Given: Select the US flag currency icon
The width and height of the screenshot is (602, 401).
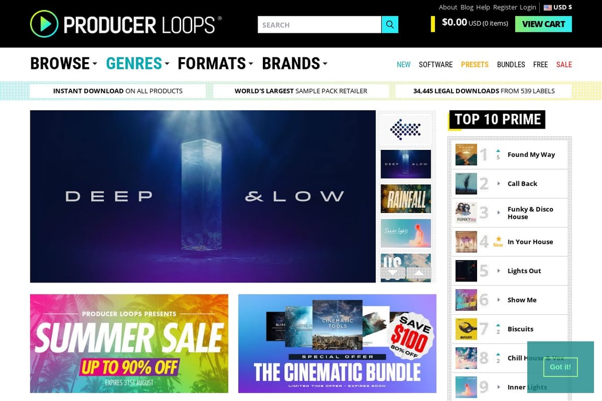Looking at the screenshot, I should coord(548,7).
